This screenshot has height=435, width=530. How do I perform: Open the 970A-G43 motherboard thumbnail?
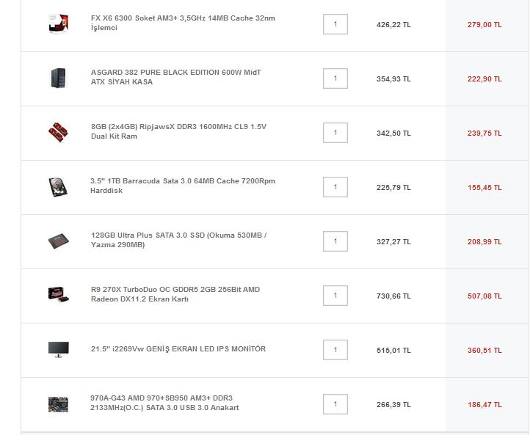59,404
